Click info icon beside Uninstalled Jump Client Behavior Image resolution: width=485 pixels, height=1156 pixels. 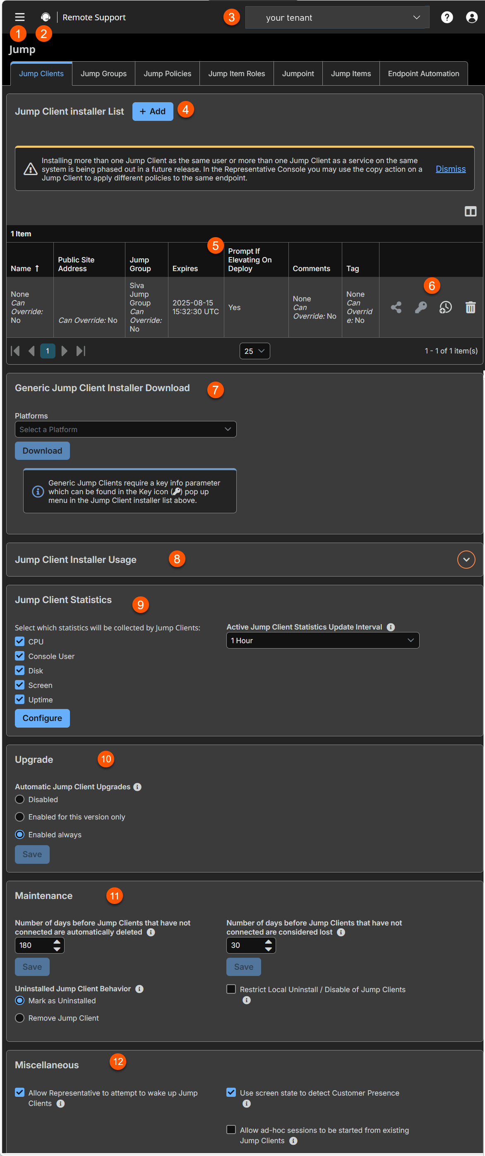point(139,989)
